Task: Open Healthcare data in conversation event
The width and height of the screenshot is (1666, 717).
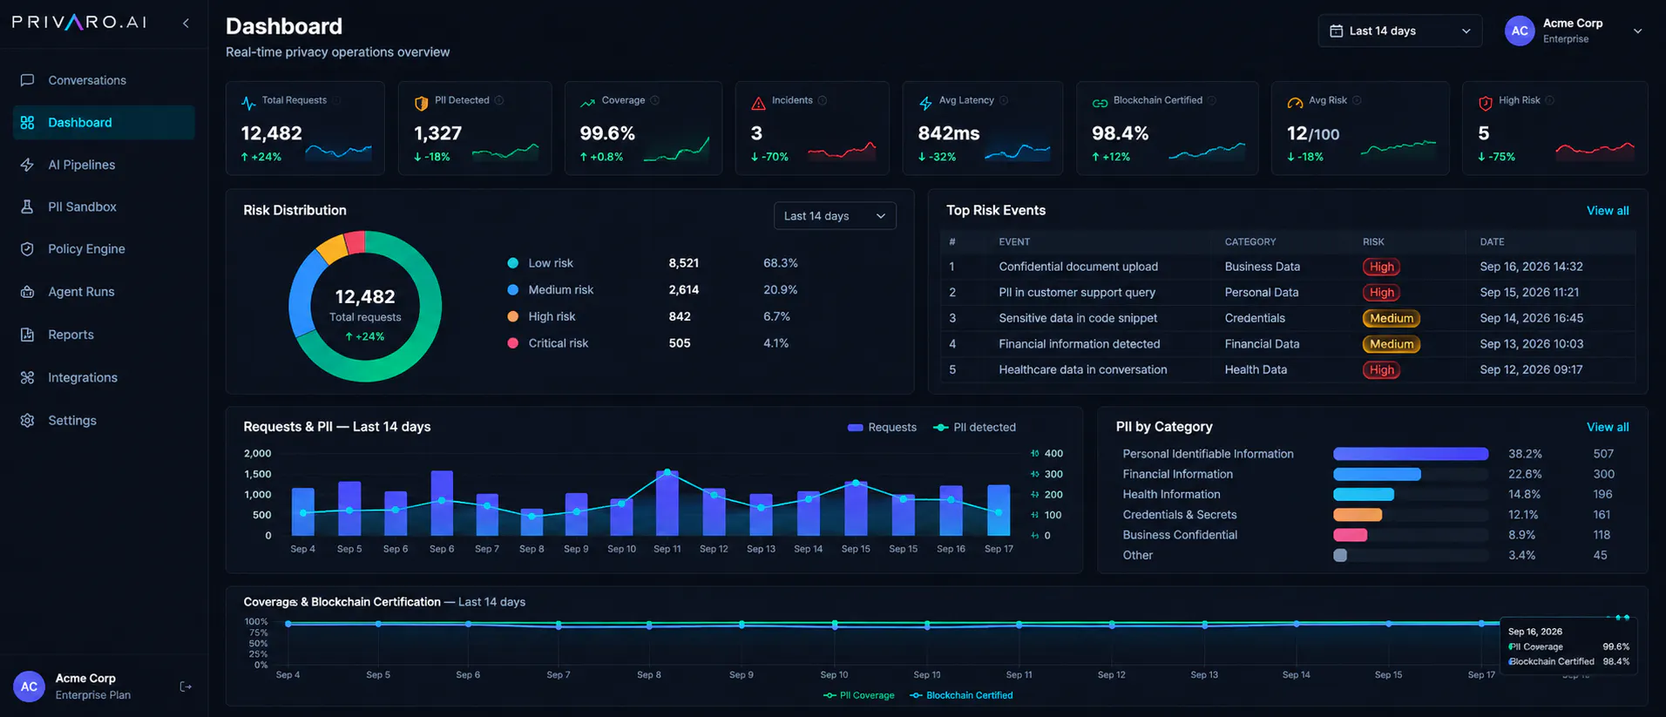Action: click(x=1288, y=369)
